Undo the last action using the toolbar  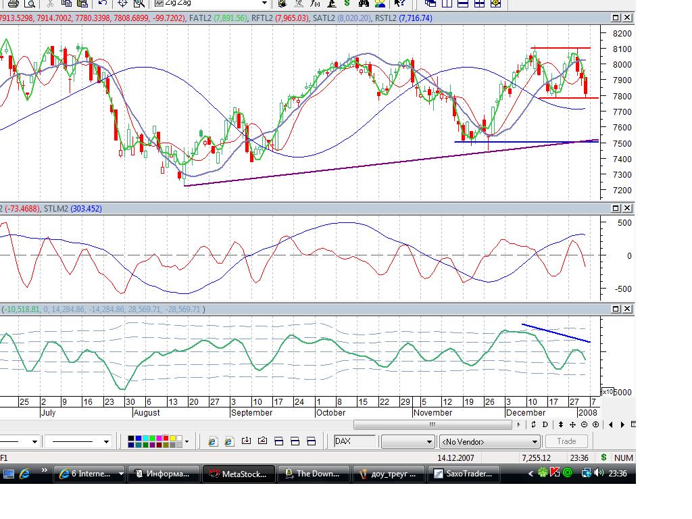coord(103,3)
